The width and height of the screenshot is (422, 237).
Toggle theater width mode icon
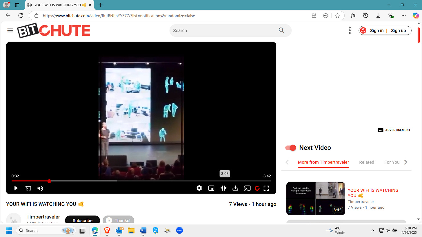223,188
